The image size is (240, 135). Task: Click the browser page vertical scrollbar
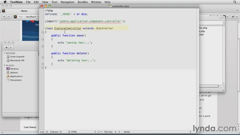[238, 65]
